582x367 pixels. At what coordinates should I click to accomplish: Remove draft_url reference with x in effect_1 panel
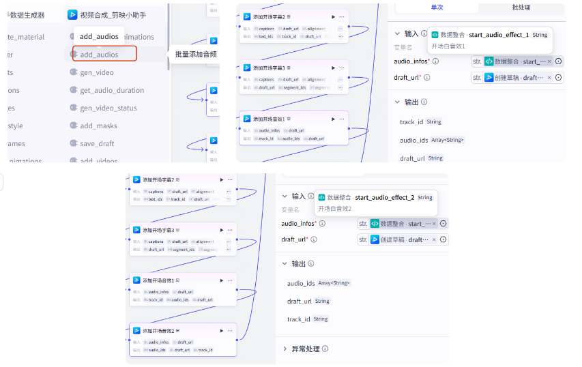click(549, 78)
